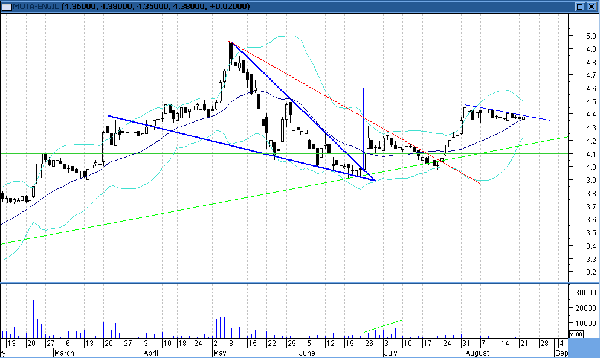Screen dimensions: 600x358
Task: Click the x100 volume scale box
Action: pos(576,334)
